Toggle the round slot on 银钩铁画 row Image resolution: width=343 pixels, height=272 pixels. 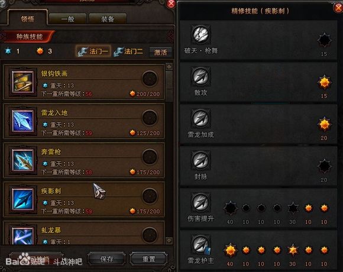click(x=150, y=78)
